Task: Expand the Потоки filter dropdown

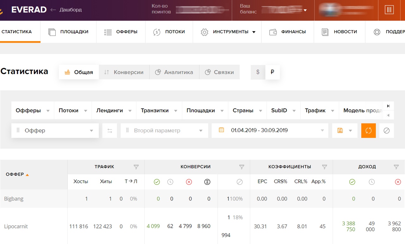Action: [x=73, y=110]
